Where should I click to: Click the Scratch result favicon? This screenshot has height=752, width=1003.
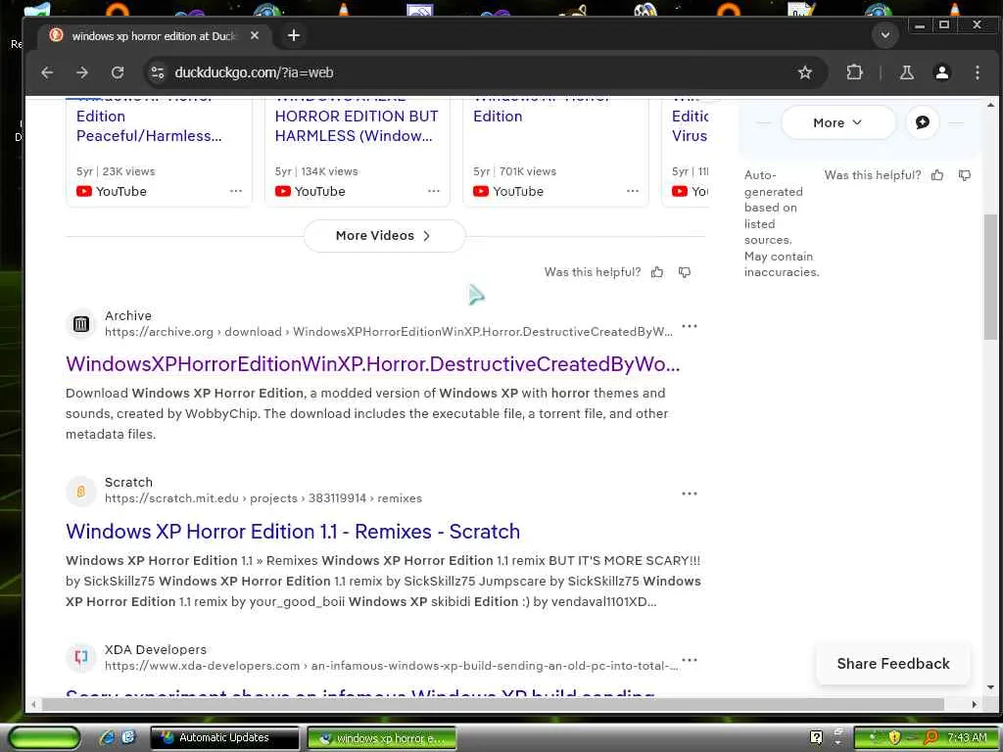pos(81,492)
